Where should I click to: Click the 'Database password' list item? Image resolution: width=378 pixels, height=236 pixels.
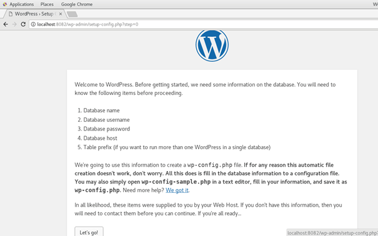pos(107,129)
